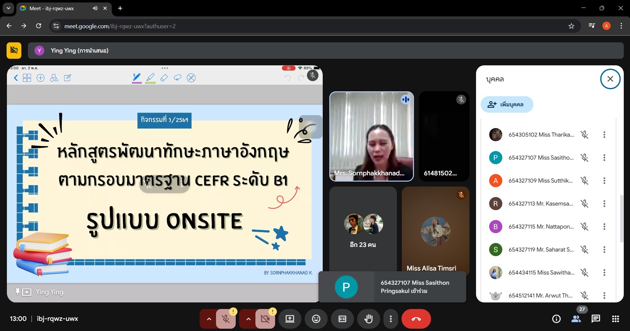Open the emoji reactions button
Viewport: 630px width, 331px height.
316,319
